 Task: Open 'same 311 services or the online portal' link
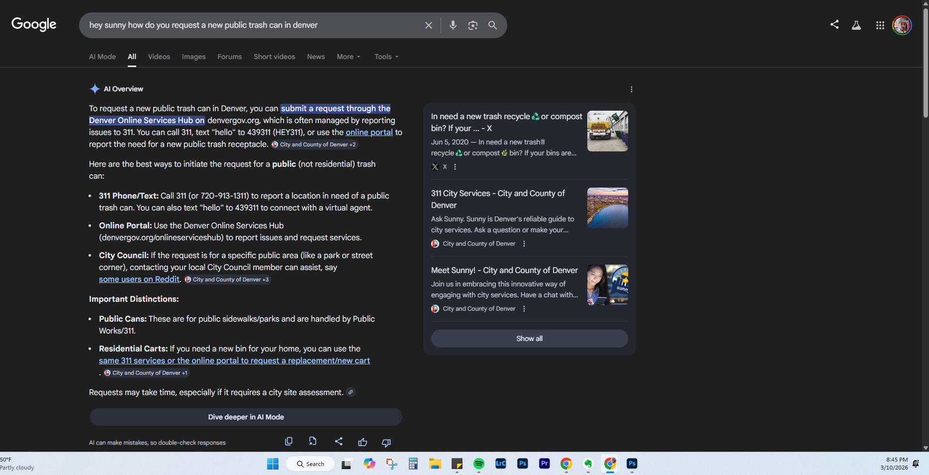(x=234, y=360)
